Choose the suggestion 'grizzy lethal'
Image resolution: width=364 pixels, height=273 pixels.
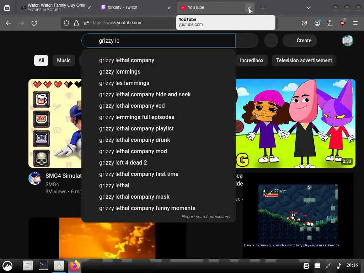pyautogui.click(x=159, y=186)
